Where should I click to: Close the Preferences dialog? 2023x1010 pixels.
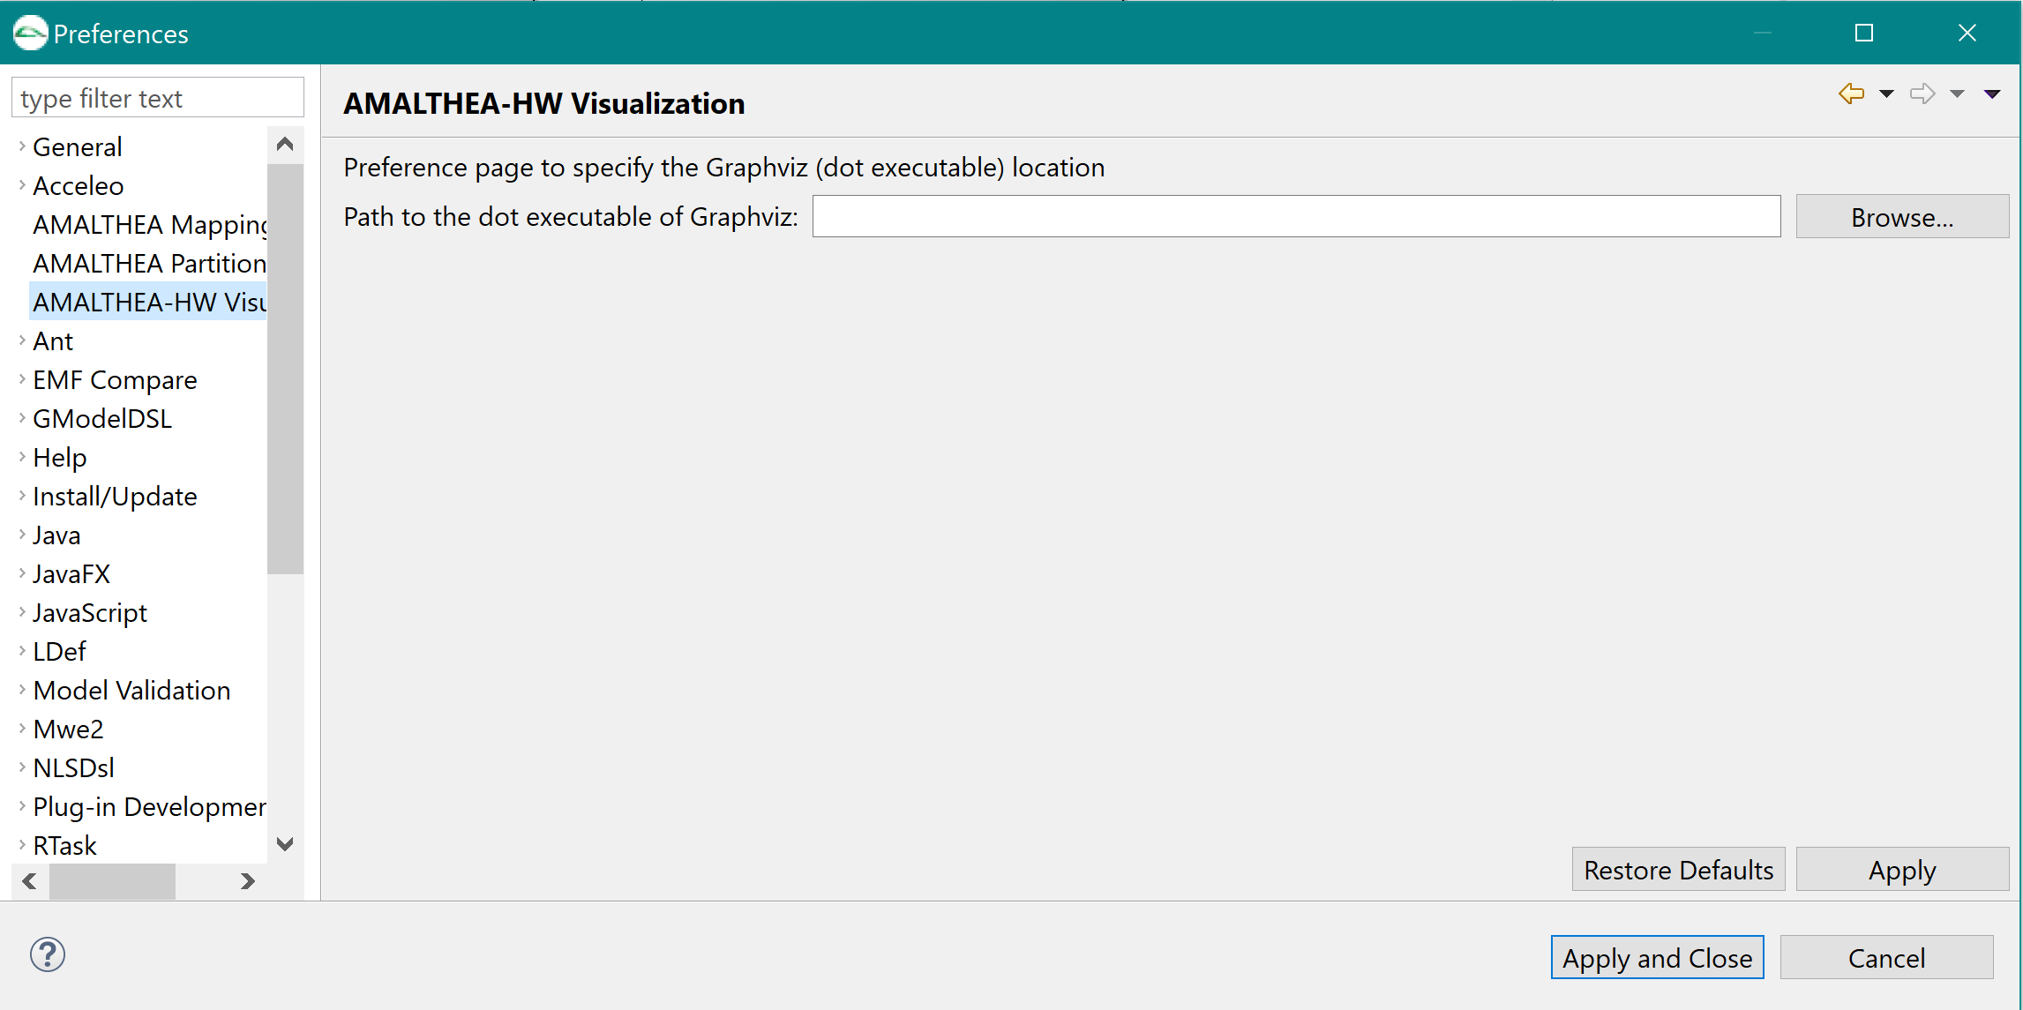1967,33
